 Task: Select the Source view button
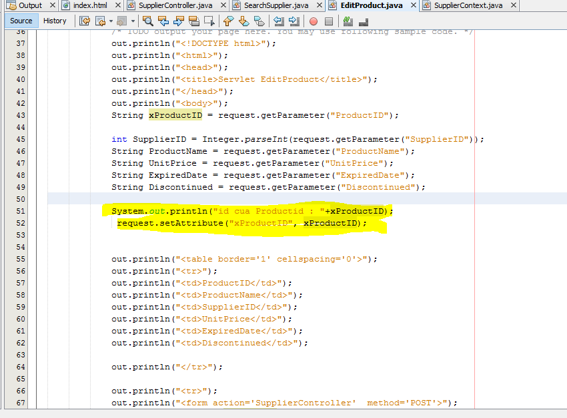coord(21,21)
